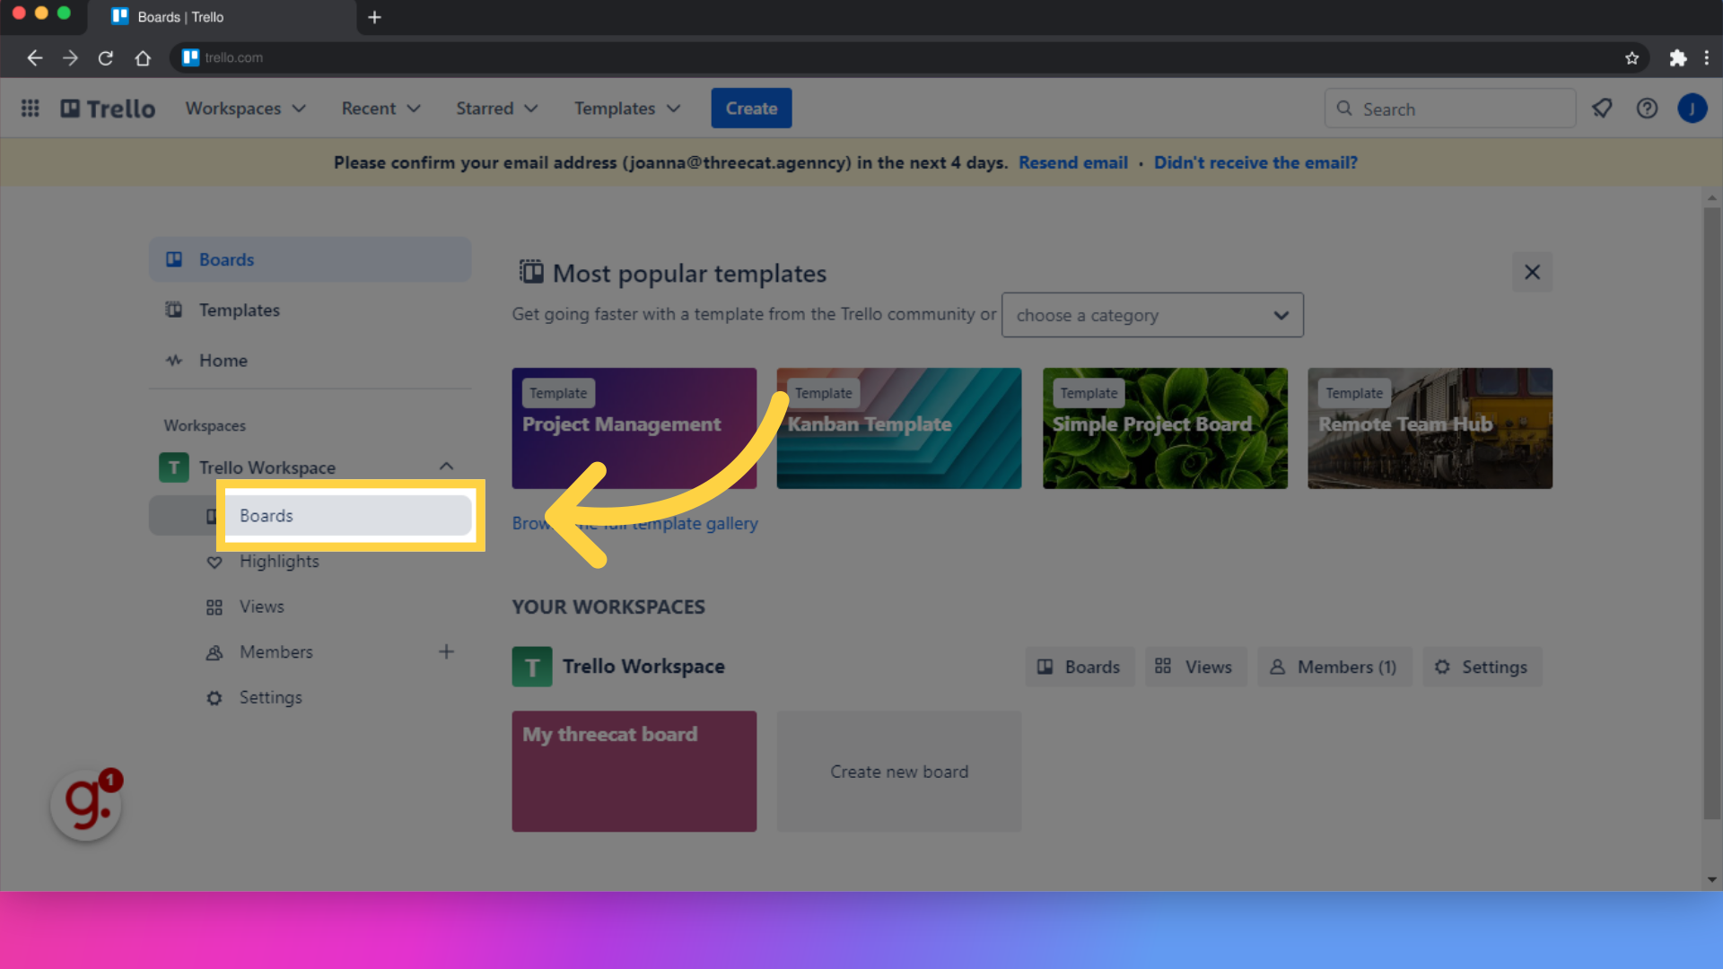
Task: Open the red g. widget with badge
Action: tap(86, 805)
